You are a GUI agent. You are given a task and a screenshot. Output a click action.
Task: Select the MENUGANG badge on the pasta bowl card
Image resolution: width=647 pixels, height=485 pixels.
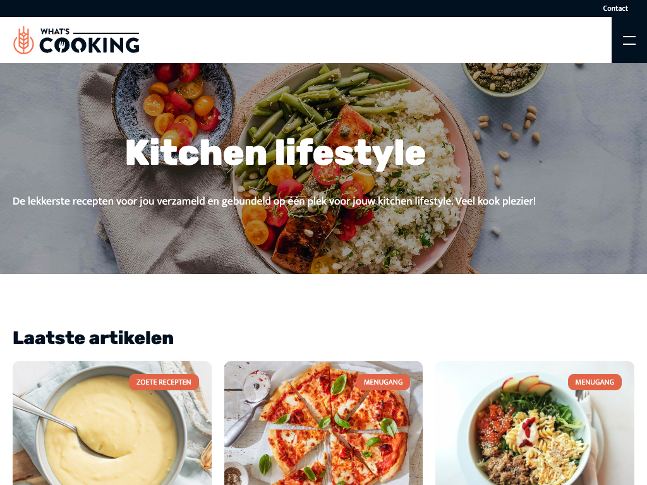[595, 382]
